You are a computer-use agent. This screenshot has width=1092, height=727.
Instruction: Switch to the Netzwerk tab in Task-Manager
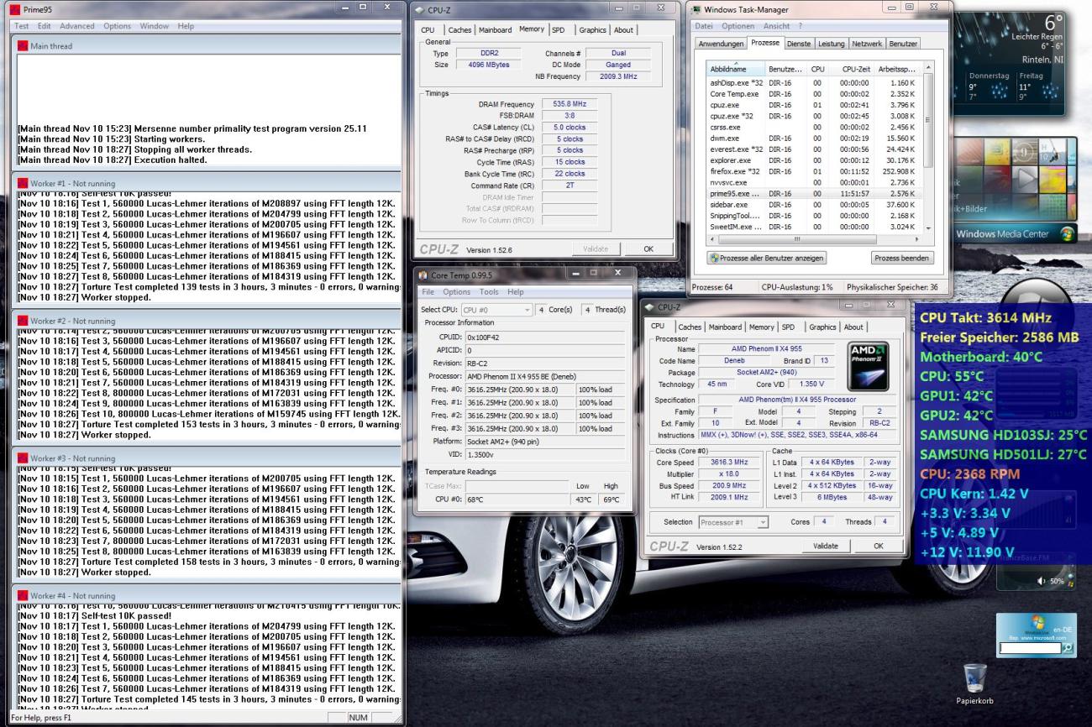[x=867, y=43]
